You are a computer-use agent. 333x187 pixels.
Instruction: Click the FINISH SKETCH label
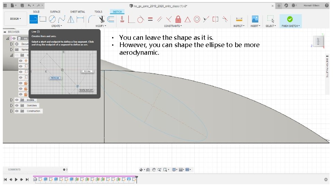[291, 26]
